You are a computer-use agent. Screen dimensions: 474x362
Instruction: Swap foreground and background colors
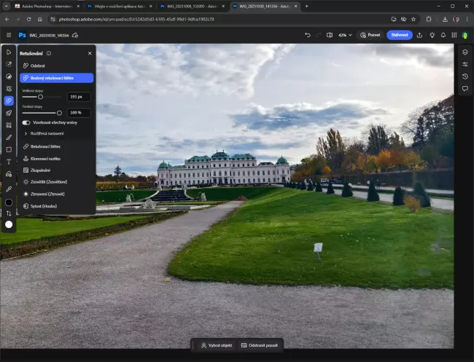click(x=9, y=213)
